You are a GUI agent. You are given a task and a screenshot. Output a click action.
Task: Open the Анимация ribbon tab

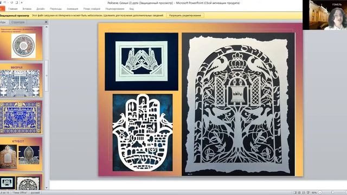[72, 9]
